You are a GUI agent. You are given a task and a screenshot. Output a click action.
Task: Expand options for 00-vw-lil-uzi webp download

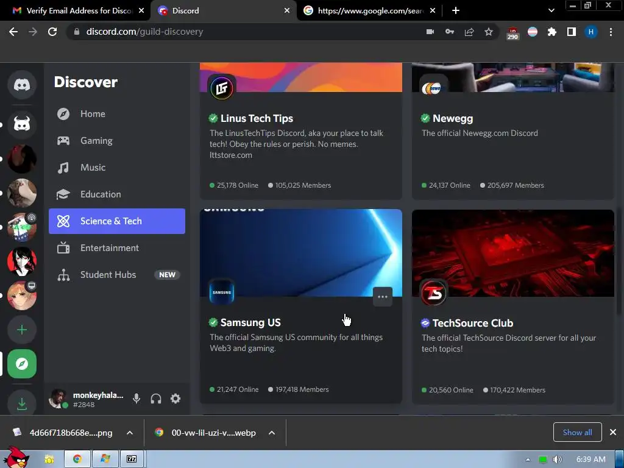pos(272,433)
